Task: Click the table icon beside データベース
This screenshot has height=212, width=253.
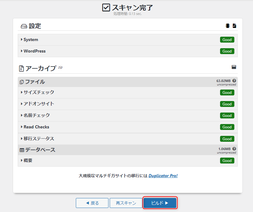Action: pyautogui.click(x=22, y=150)
